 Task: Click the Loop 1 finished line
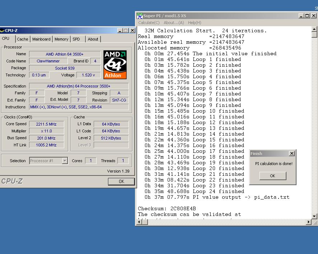click(x=193, y=60)
